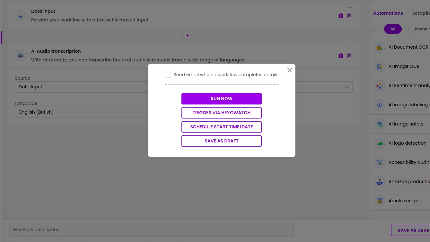Enable email notification when workflow completes checkbox

point(168,75)
